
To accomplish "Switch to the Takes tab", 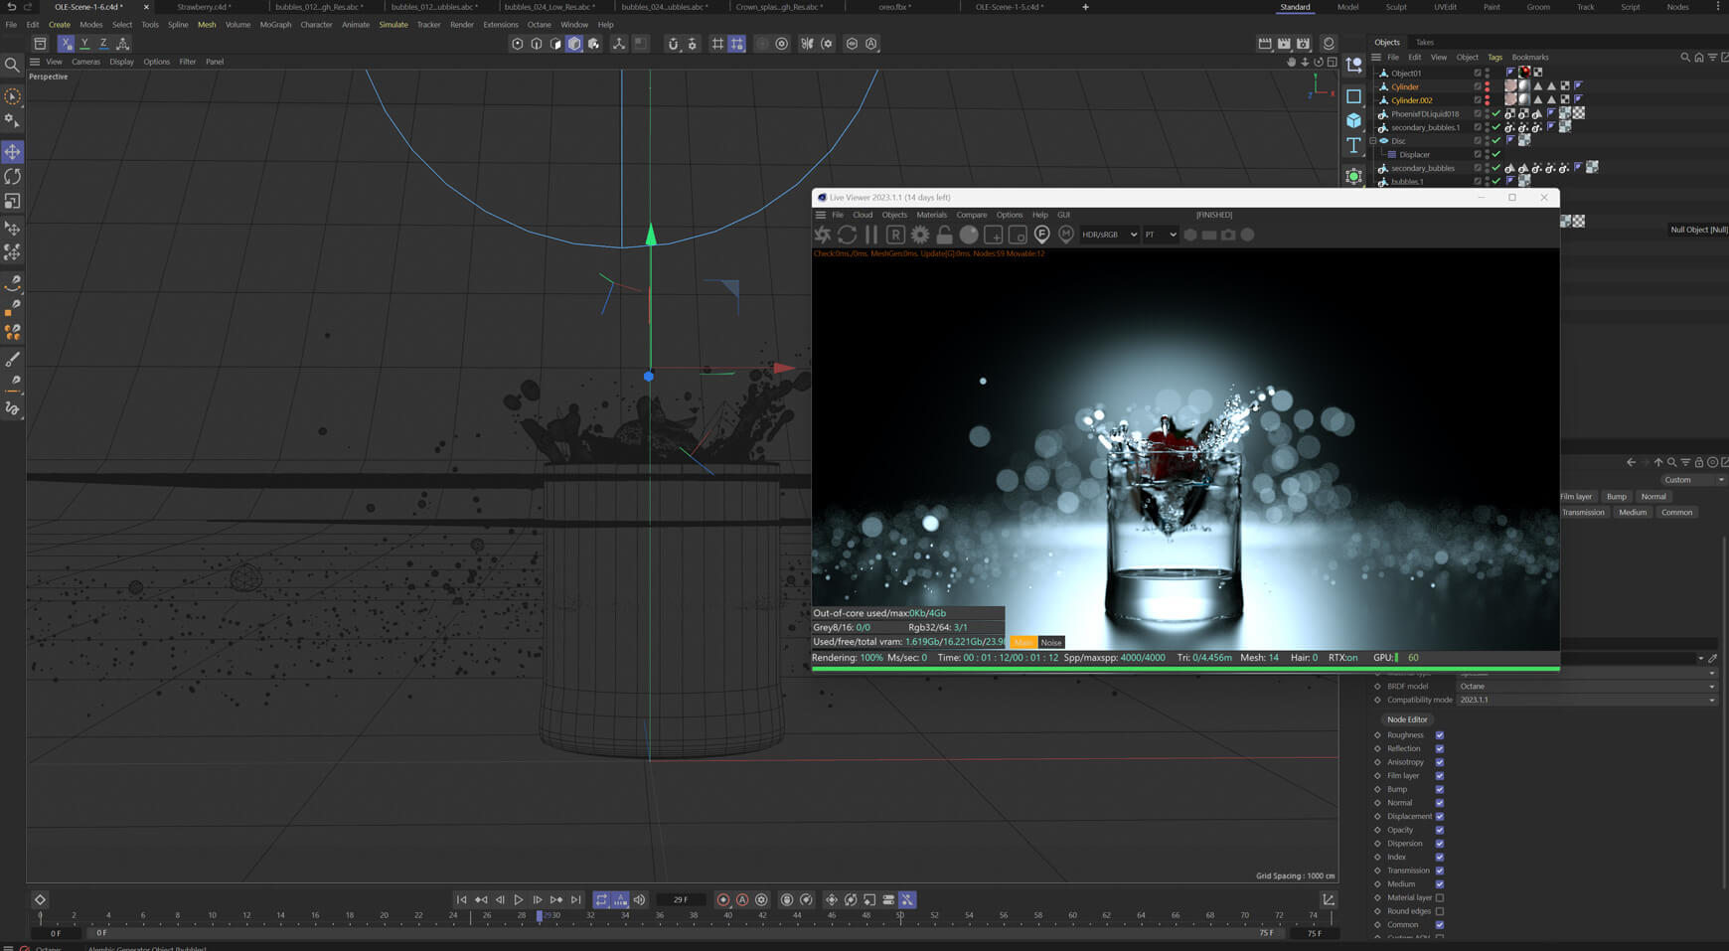I will point(1424,43).
